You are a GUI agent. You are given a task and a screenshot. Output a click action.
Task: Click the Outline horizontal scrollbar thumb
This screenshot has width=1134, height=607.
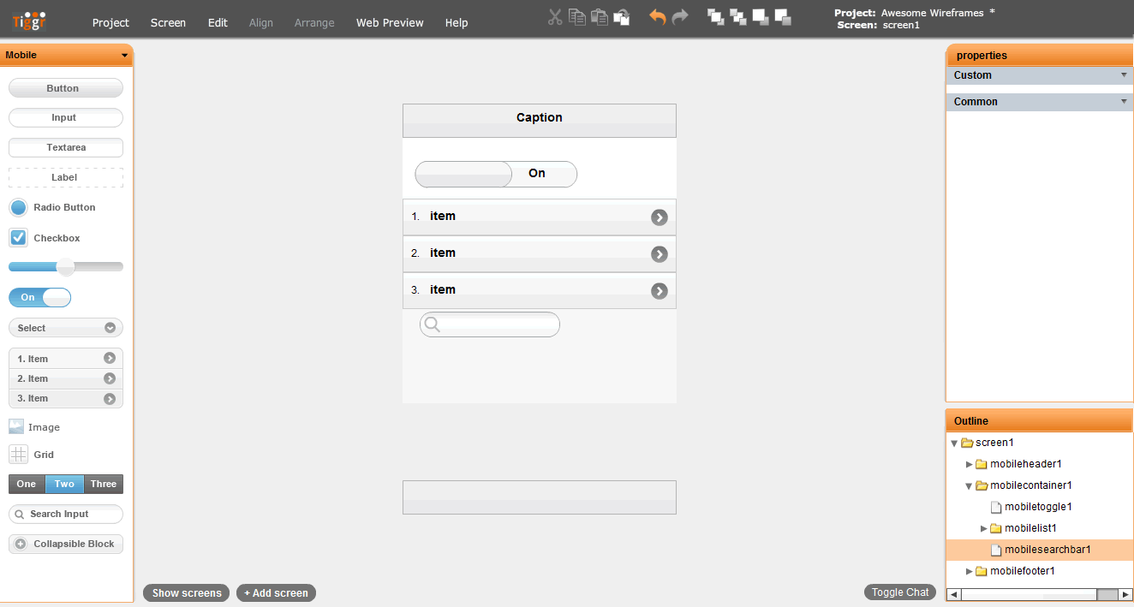coord(1107,594)
